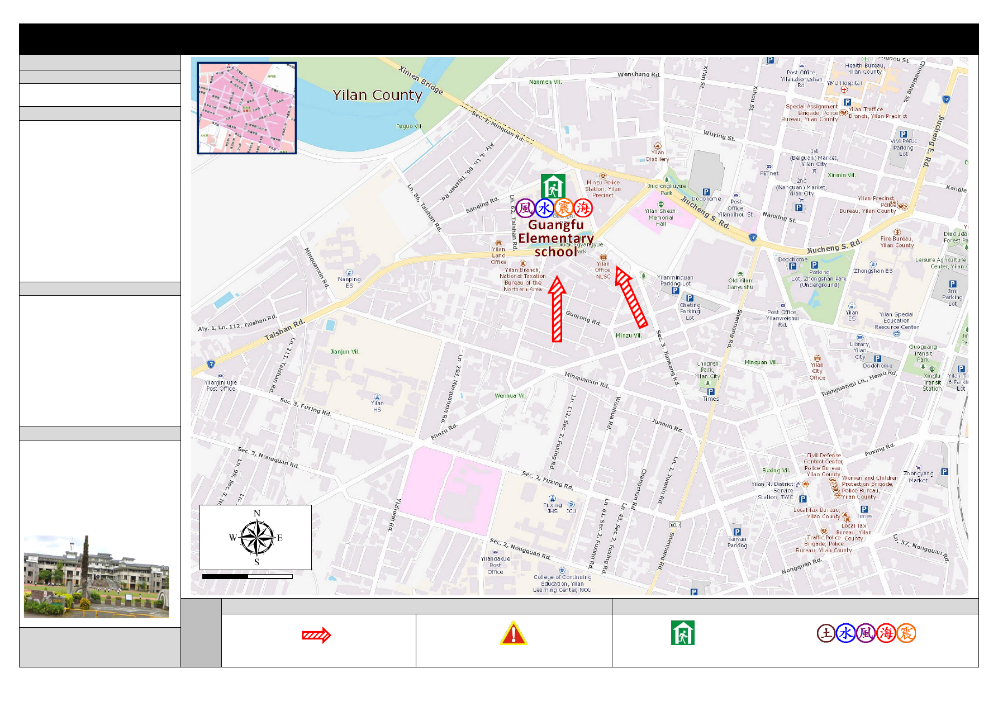Click the 'FETnet' store label

click(769, 173)
